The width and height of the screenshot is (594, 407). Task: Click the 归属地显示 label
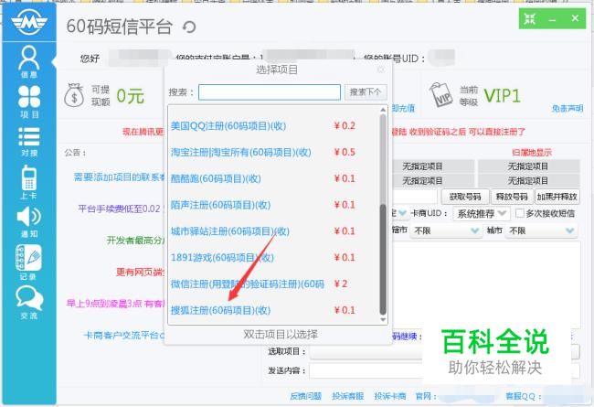click(x=532, y=153)
